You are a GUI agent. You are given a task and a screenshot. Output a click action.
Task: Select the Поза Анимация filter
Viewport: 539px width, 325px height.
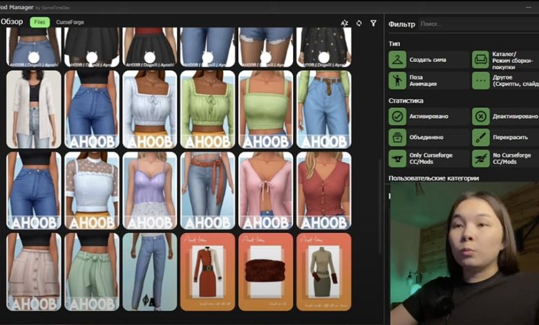pyautogui.click(x=397, y=80)
